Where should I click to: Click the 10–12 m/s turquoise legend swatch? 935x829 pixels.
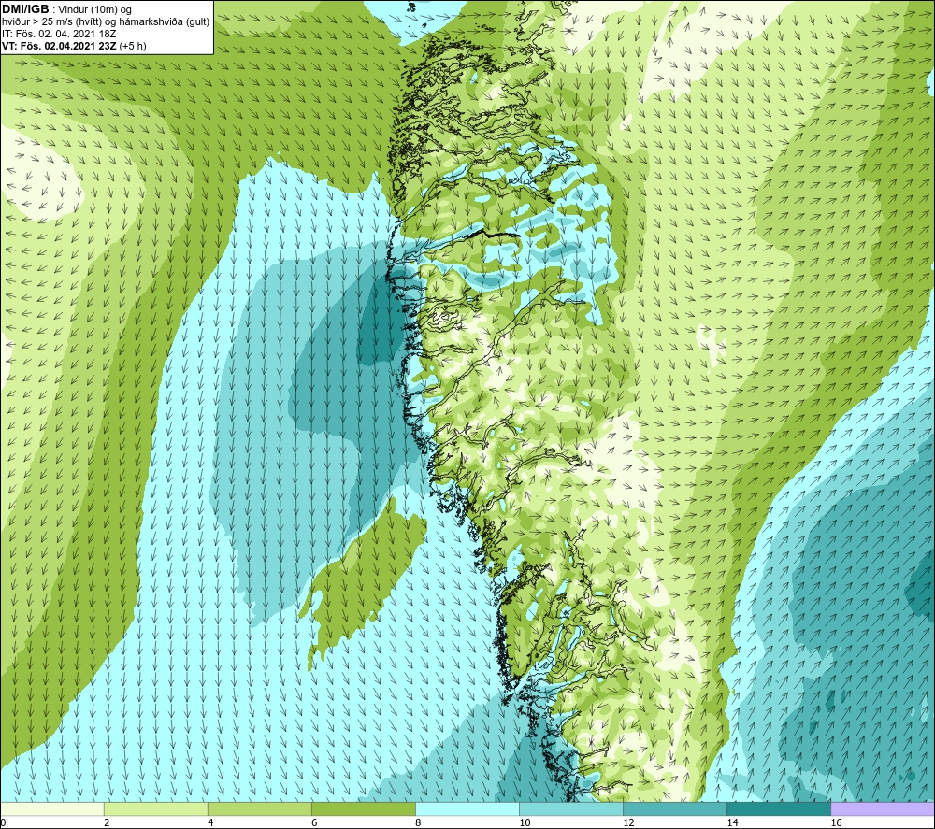coord(571,808)
